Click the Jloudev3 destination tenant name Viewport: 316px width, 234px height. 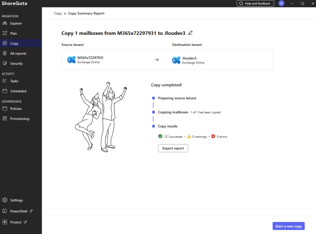pyautogui.click(x=189, y=58)
